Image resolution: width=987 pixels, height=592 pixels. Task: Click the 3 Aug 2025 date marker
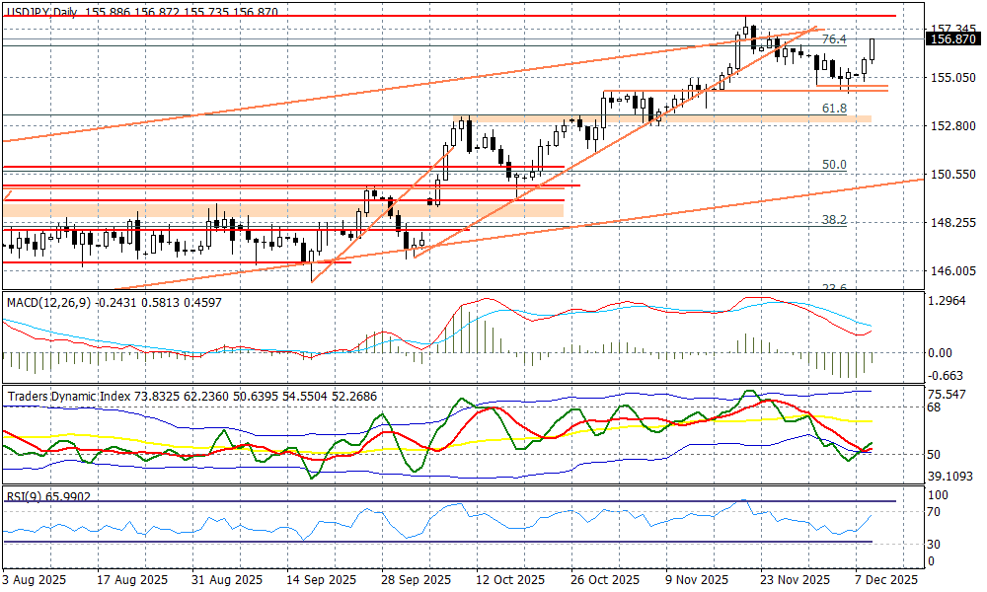pyautogui.click(x=37, y=579)
